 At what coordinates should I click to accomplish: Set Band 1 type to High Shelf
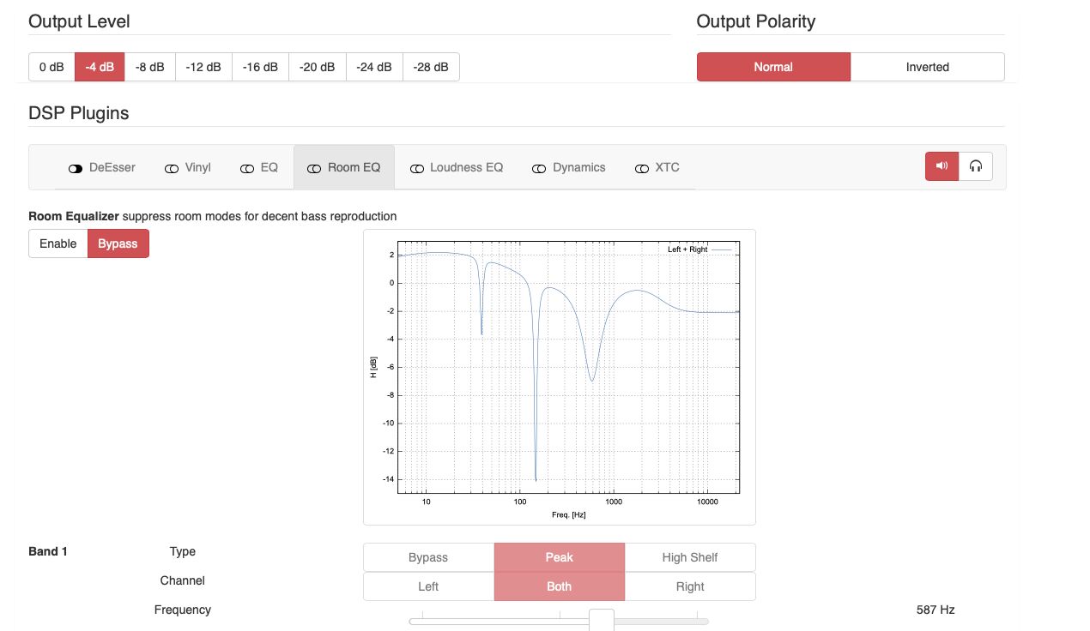point(690,557)
